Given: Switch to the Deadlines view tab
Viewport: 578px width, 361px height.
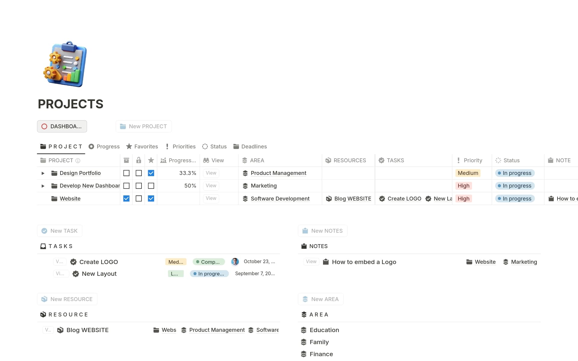Looking at the screenshot, I should 250,147.
